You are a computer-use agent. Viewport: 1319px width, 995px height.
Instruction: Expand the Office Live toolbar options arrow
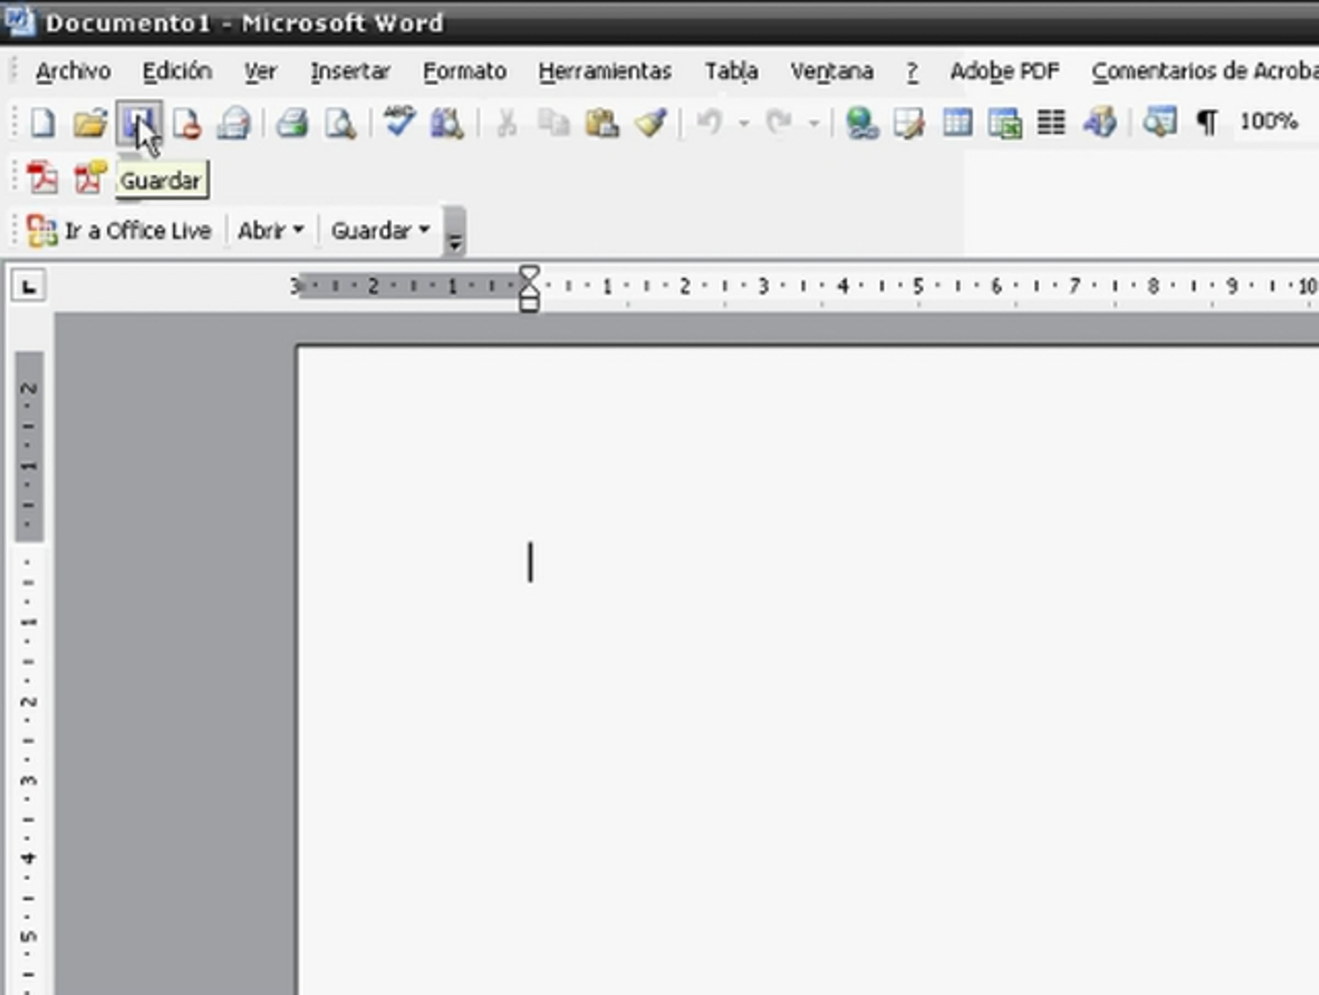coord(455,232)
